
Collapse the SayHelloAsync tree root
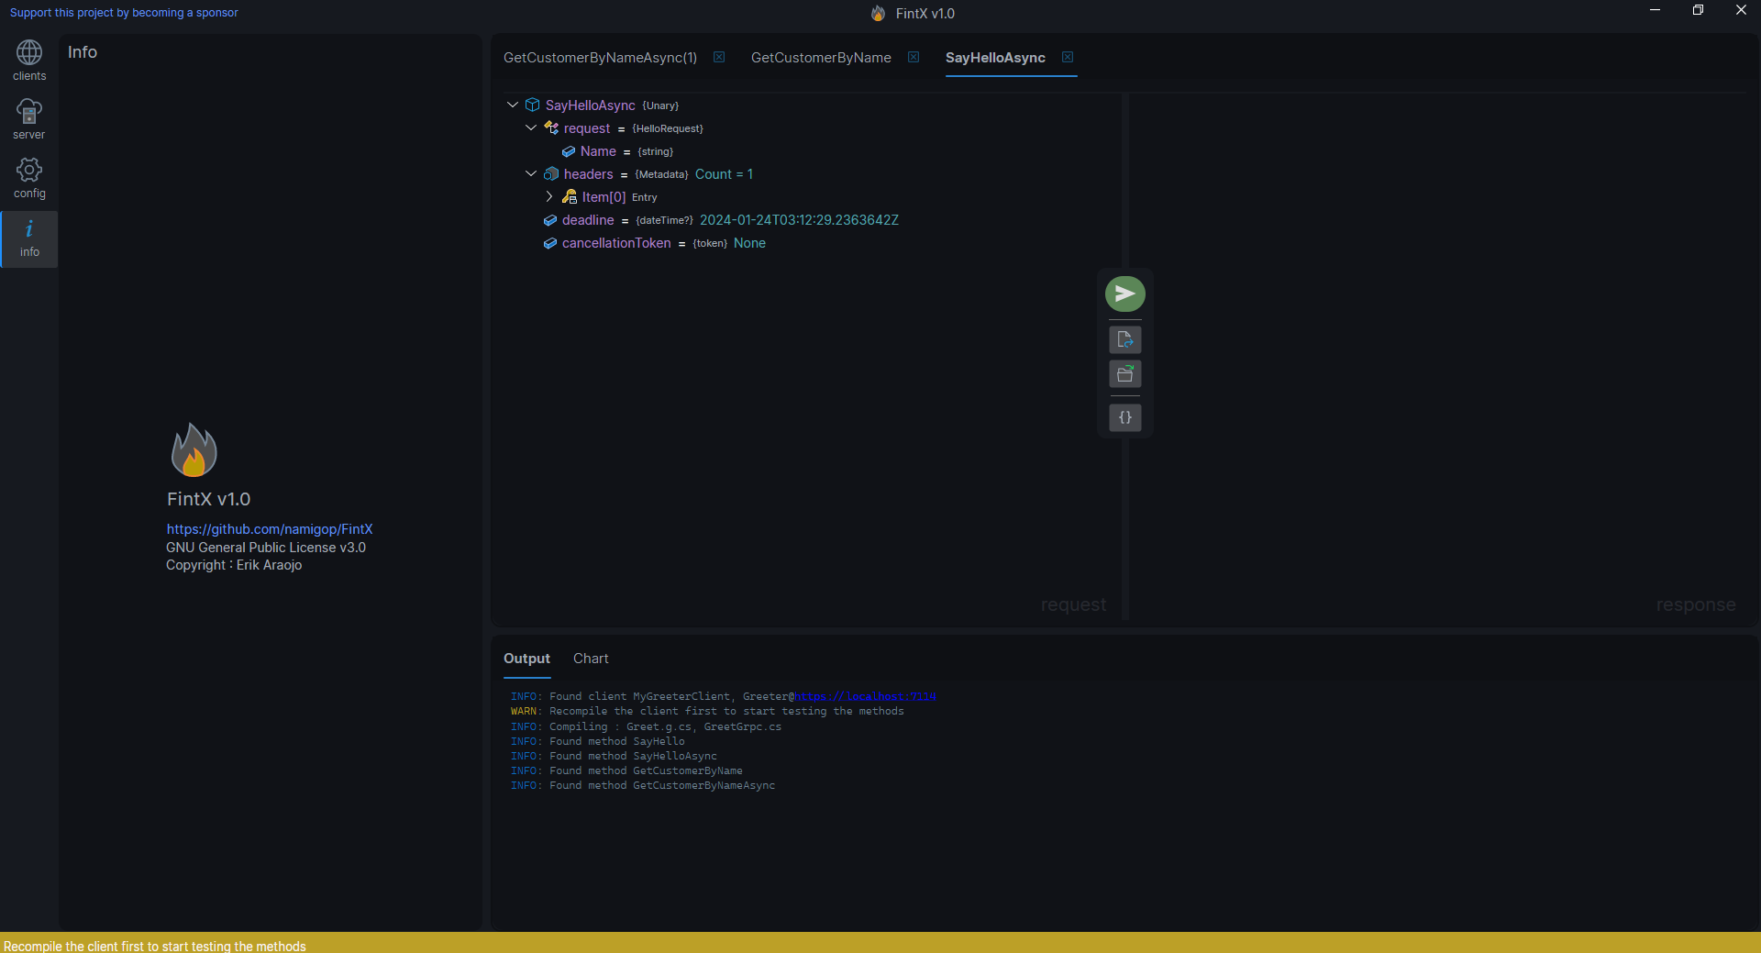point(513,105)
